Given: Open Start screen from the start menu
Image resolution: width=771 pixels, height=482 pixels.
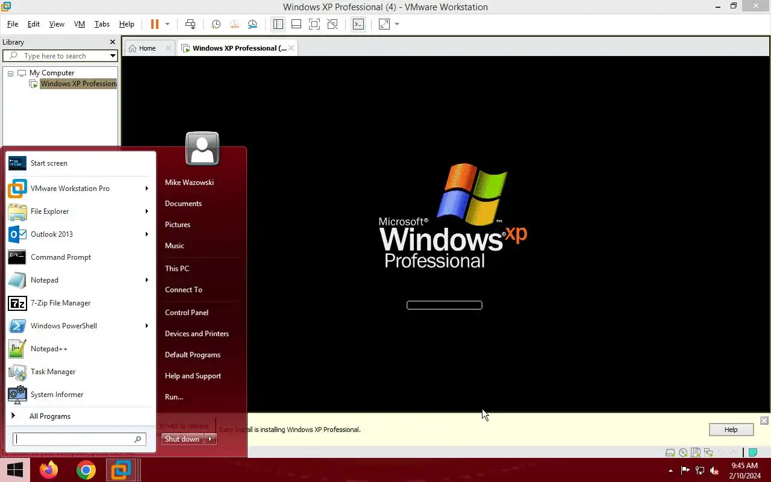Looking at the screenshot, I should 81,163.
